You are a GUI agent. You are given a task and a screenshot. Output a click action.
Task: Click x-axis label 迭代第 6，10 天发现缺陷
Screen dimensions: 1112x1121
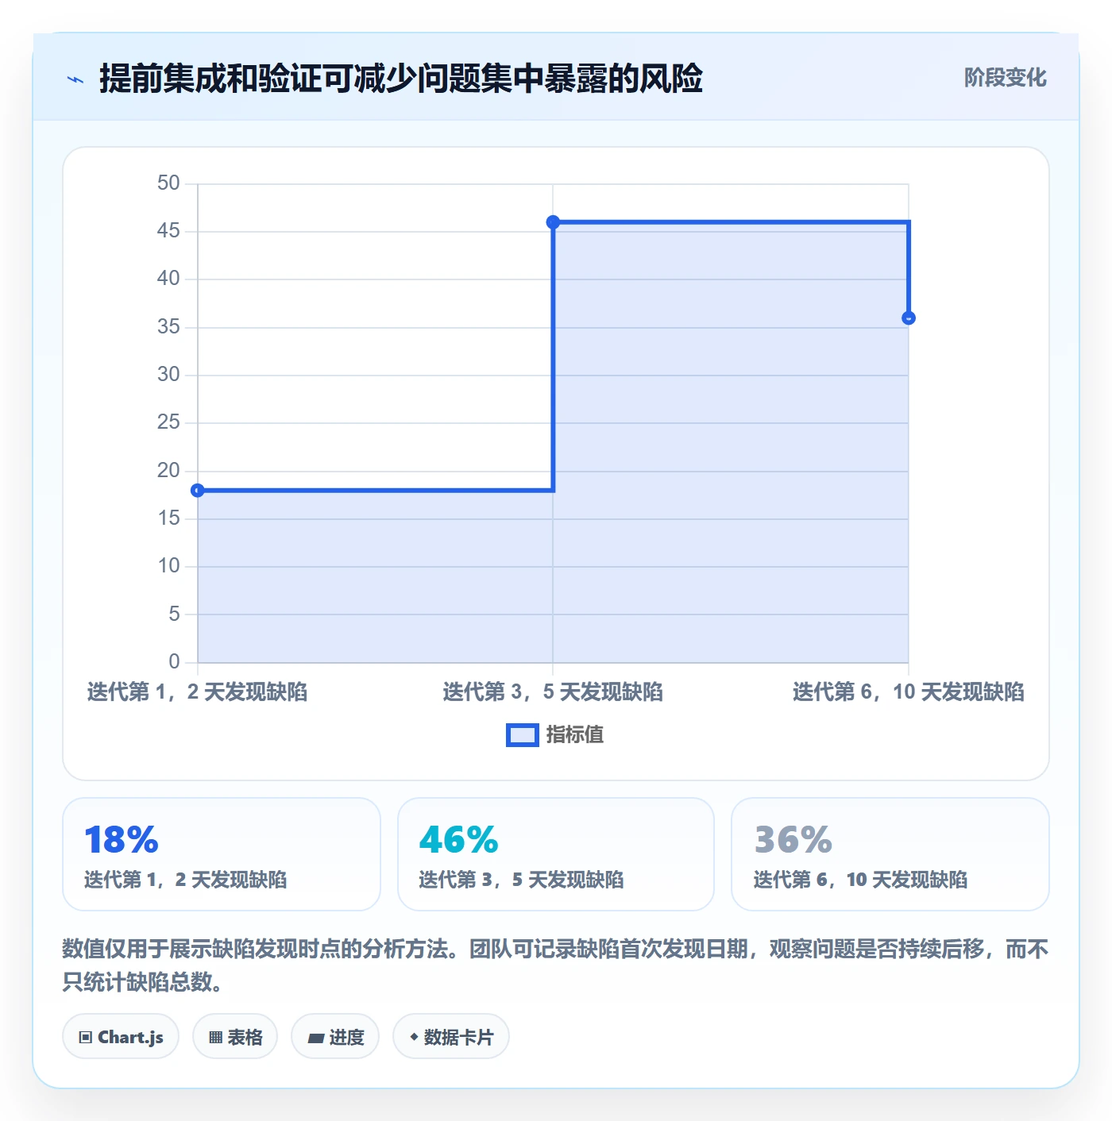tap(909, 692)
